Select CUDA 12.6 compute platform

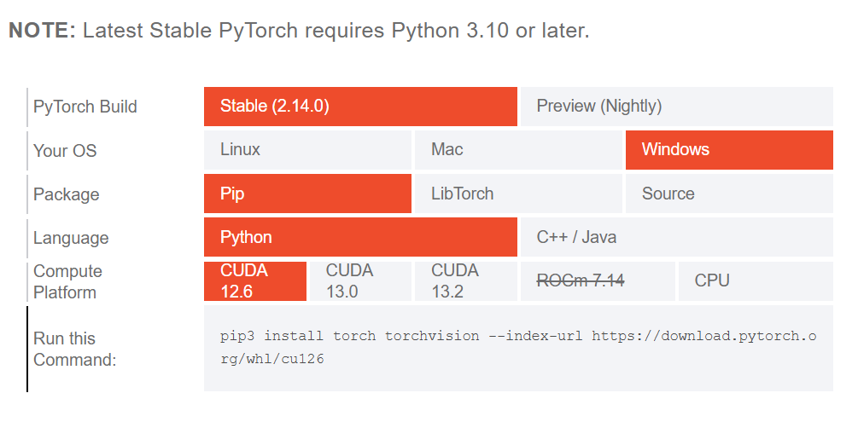pos(255,281)
